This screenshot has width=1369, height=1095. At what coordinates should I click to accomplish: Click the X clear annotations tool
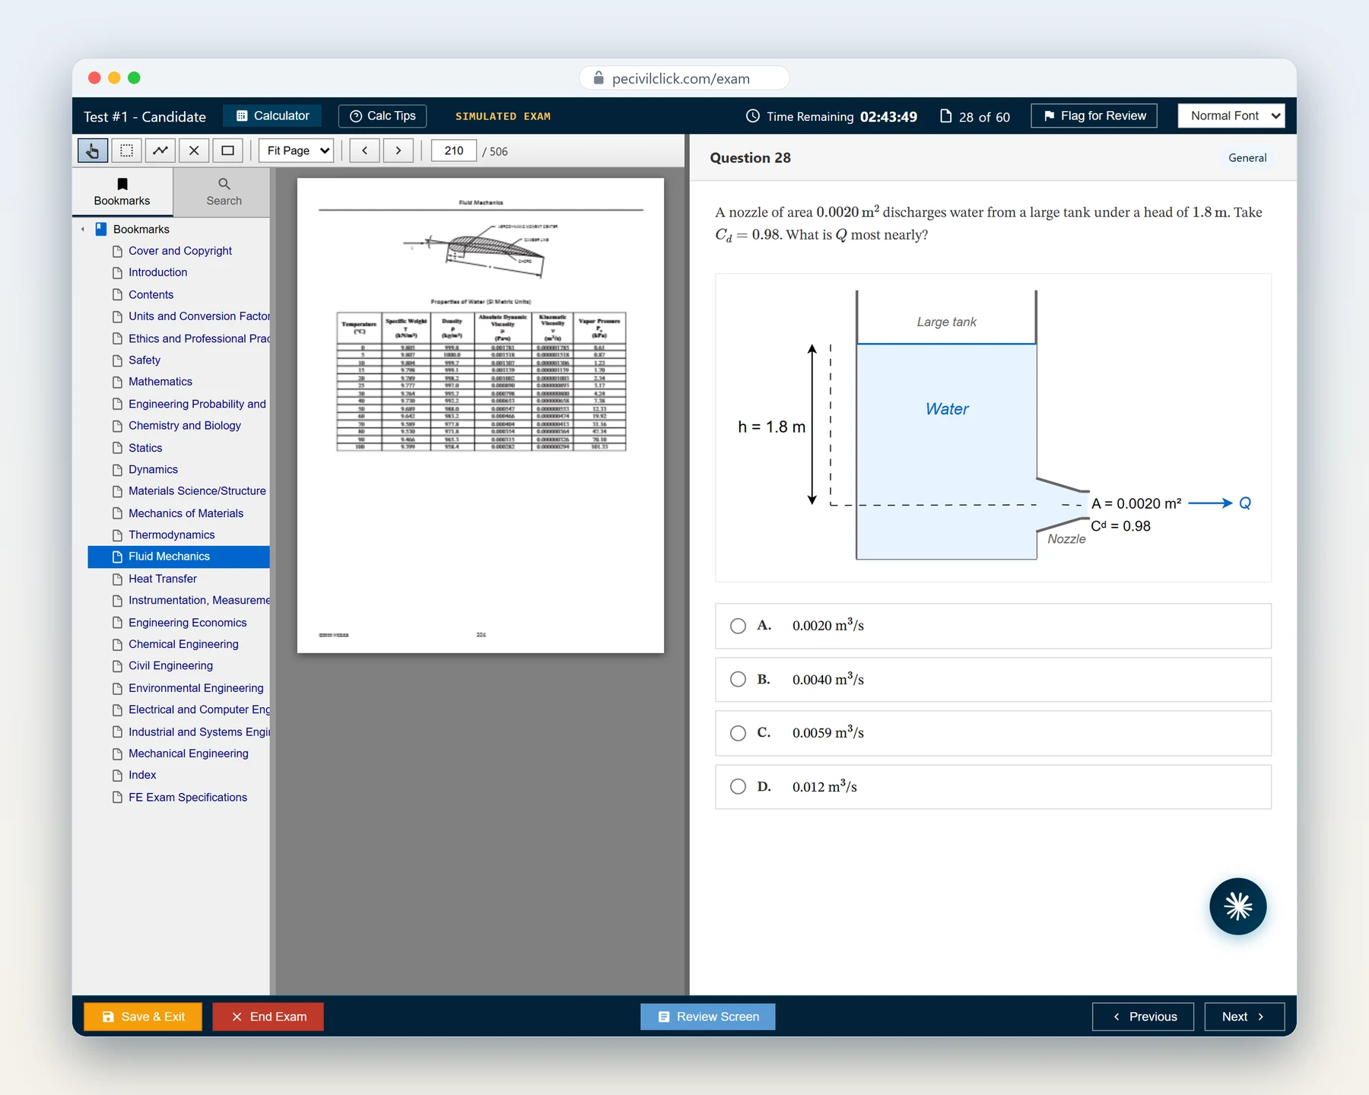pos(194,151)
